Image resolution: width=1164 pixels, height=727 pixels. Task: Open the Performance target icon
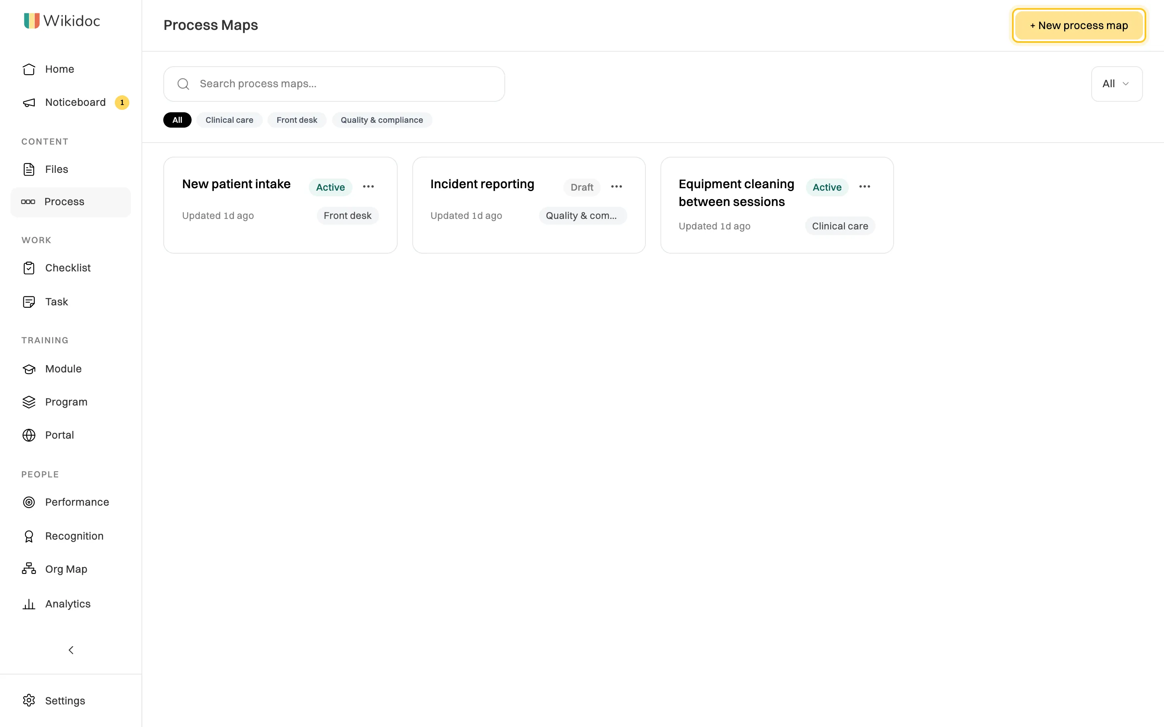29,502
